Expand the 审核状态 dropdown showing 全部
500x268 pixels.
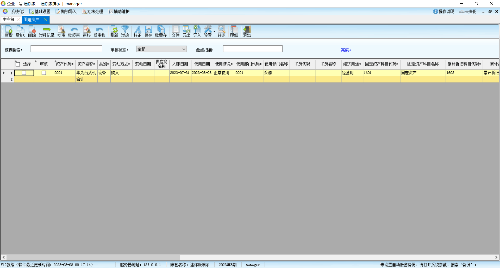(184, 49)
